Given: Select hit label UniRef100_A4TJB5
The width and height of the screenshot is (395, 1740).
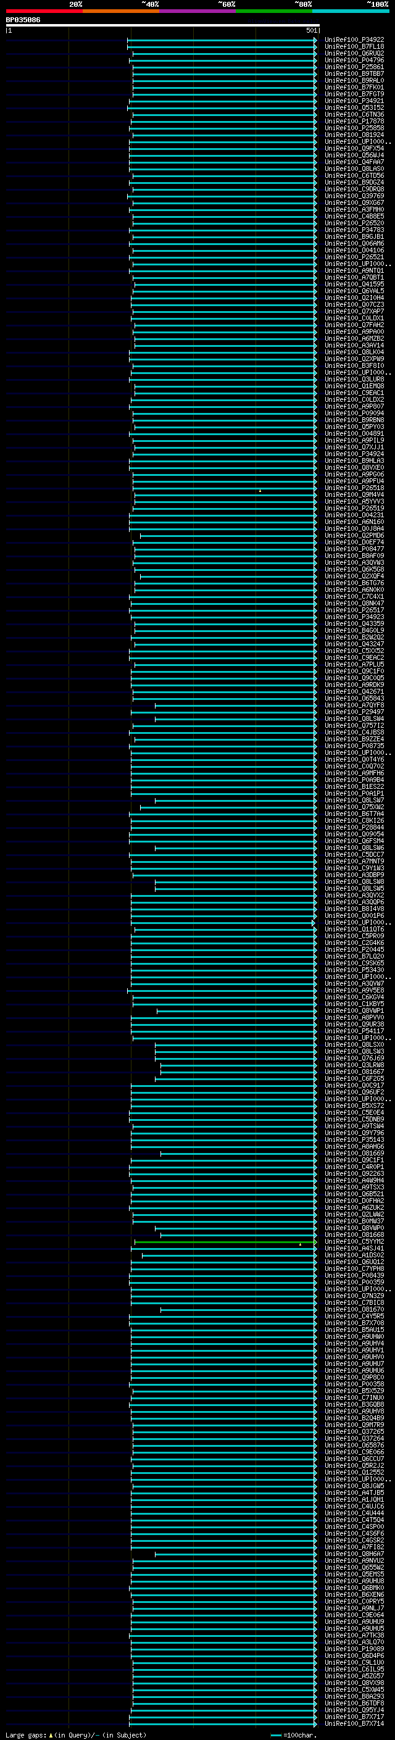Looking at the screenshot, I should coord(354,1492).
